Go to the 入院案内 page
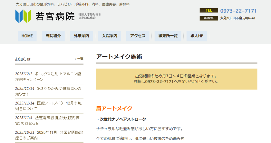This screenshot has height=143, width=271. [110, 36]
